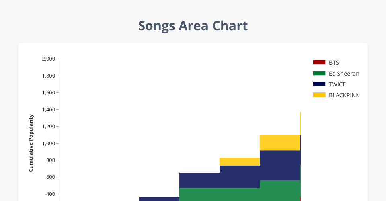Screen dimensions: 386x201
Task: Click the 1,200 y-axis label
Action: [x=48, y=127]
